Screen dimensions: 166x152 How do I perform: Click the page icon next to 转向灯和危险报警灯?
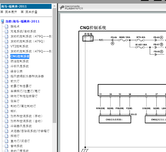pyautogui.click(x=6, y=96)
